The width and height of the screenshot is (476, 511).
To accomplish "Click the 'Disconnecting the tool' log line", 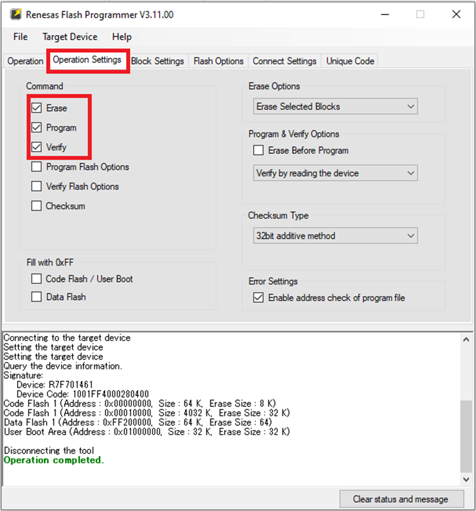I will (49, 450).
